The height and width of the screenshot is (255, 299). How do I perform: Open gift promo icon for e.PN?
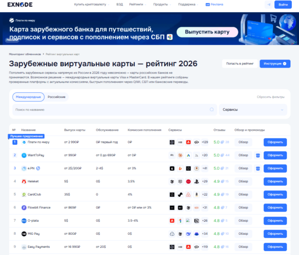click(258, 169)
